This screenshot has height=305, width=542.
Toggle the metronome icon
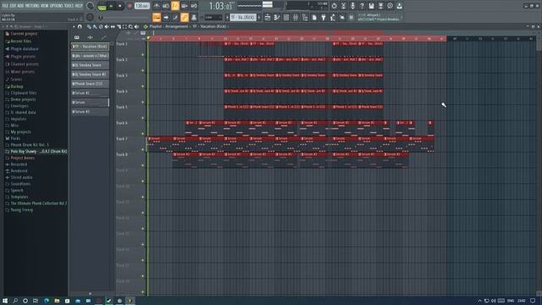pos(156,6)
